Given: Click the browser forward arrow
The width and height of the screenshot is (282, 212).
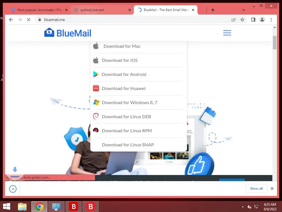Looking at the screenshot, I should [x=20, y=20].
